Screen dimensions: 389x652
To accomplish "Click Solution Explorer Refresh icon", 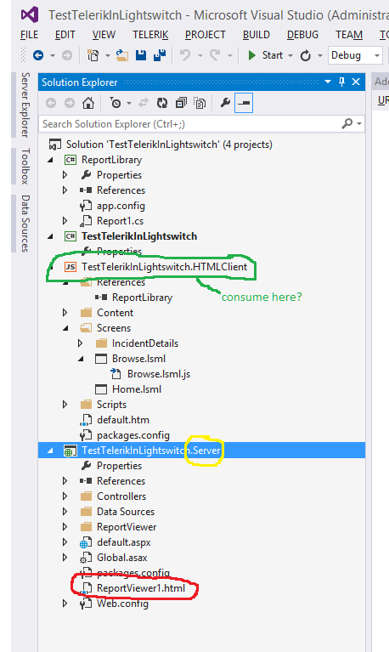I will click(x=162, y=103).
